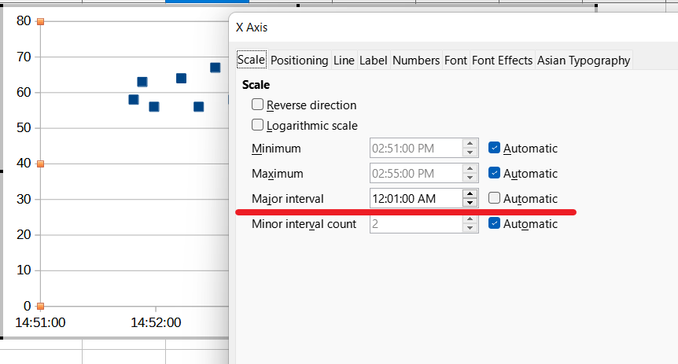Check Automatic for Major interval

(x=494, y=198)
